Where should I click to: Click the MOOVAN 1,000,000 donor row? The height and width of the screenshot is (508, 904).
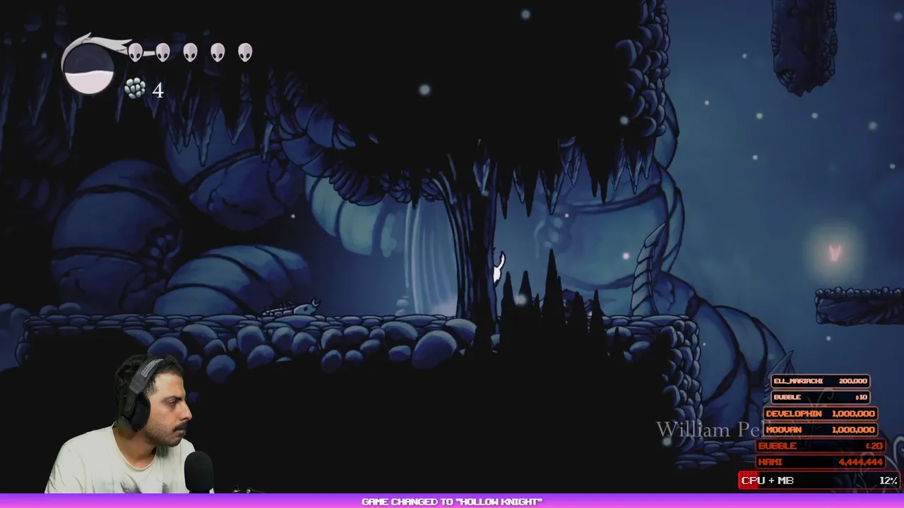click(821, 430)
